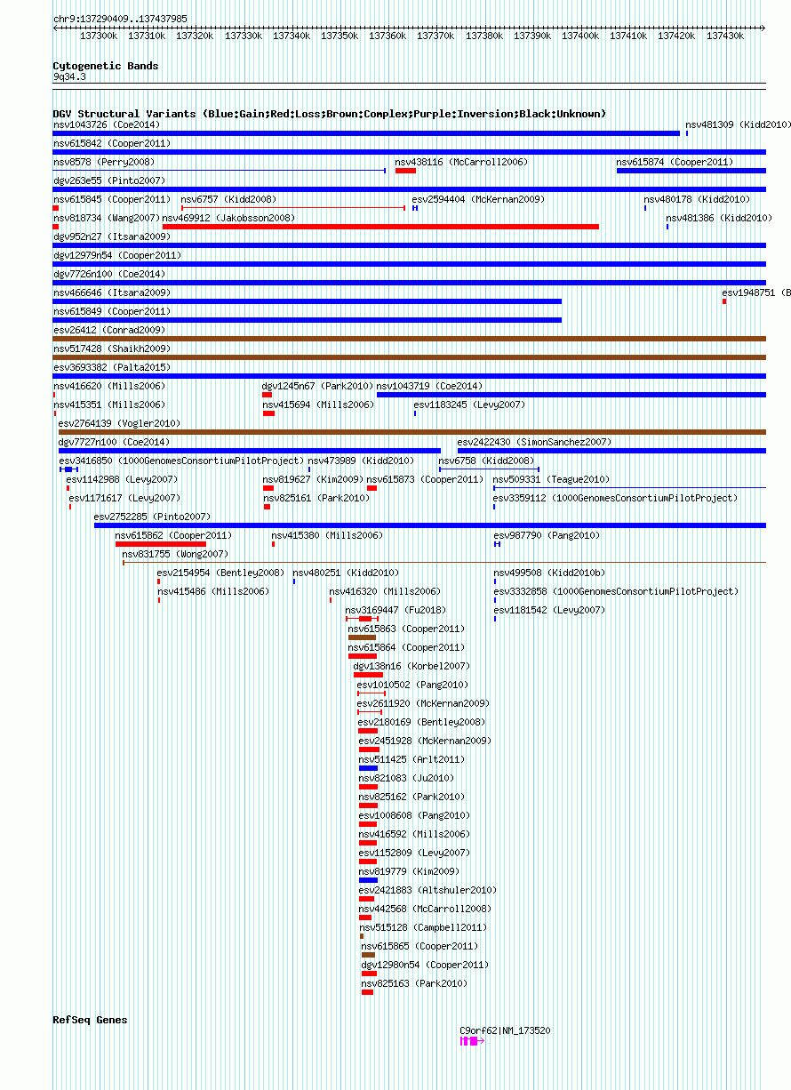
Task: Open dgv1245n67 (Park2010) variant
Action: coord(317,386)
